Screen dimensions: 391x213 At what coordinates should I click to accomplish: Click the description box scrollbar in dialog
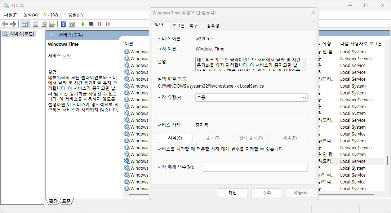coord(305,64)
